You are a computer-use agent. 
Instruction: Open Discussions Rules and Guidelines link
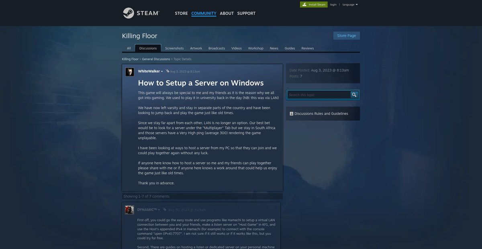pyautogui.click(x=321, y=114)
